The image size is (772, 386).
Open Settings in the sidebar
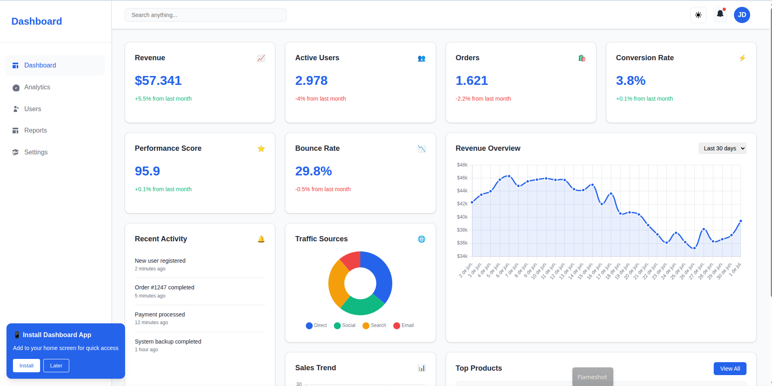point(55,152)
